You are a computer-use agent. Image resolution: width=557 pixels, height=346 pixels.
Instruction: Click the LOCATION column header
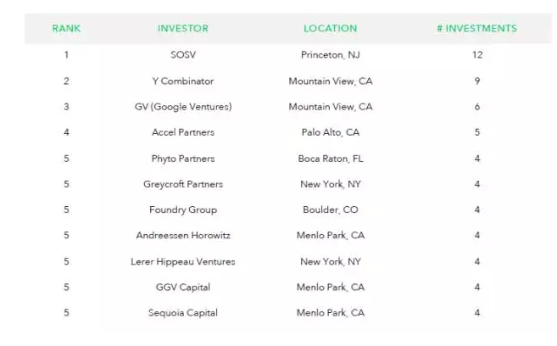click(x=331, y=29)
